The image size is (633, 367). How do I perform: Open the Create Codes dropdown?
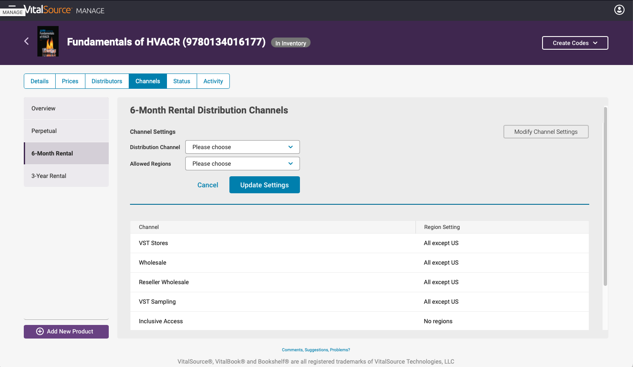pyautogui.click(x=575, y=43)
